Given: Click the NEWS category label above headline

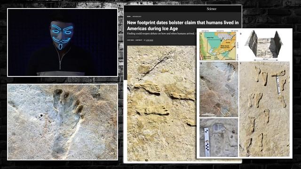Looking at the screenshot, I should point(128,16).
